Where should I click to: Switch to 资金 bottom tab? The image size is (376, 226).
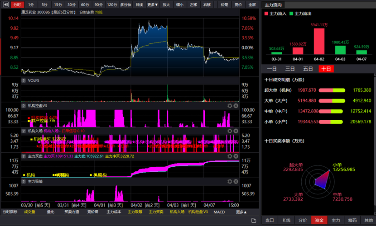point(319,220)
